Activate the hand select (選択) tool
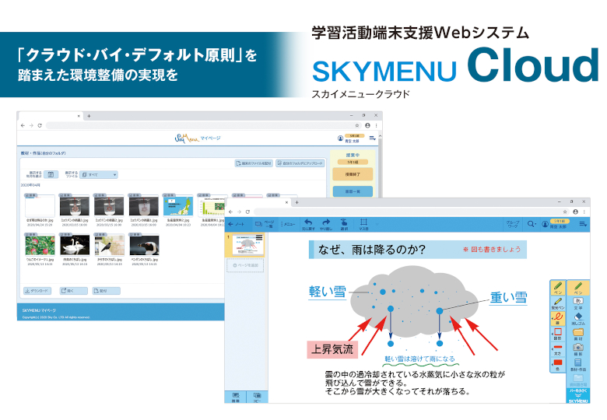 click(x=344, y=223)
